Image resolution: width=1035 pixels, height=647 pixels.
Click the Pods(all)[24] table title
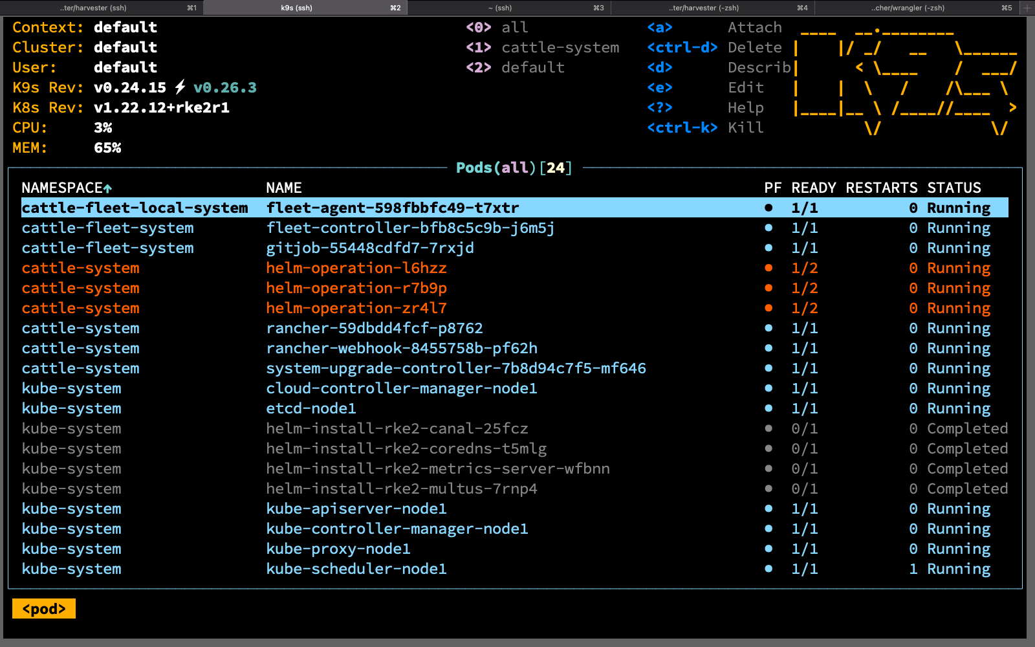pyautogui.click(x=514, y=168)
